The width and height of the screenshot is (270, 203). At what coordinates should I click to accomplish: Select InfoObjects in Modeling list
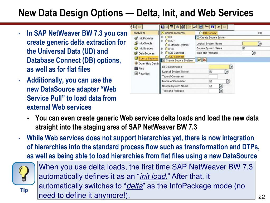[x=146, y=43]
